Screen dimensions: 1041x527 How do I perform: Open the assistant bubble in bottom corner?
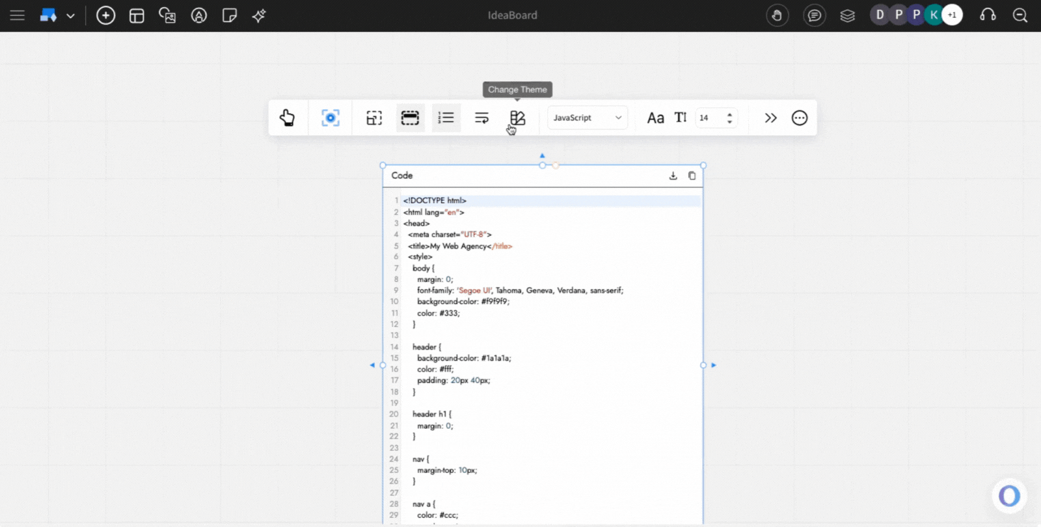[1009, 496]
